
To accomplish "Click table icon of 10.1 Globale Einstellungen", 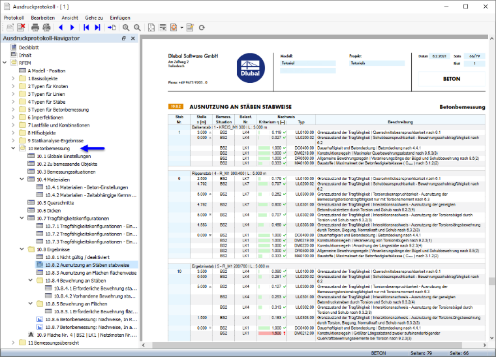I will (31, 156).
